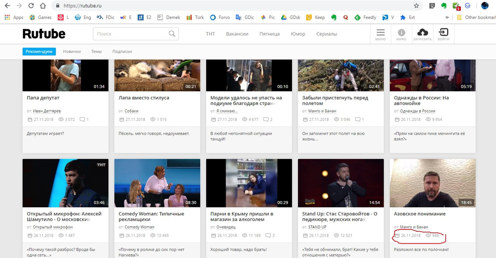Screen dimensions: 496x258
Task: Click the Evernote extension icon in toolbar
Action: coord(444,6)
